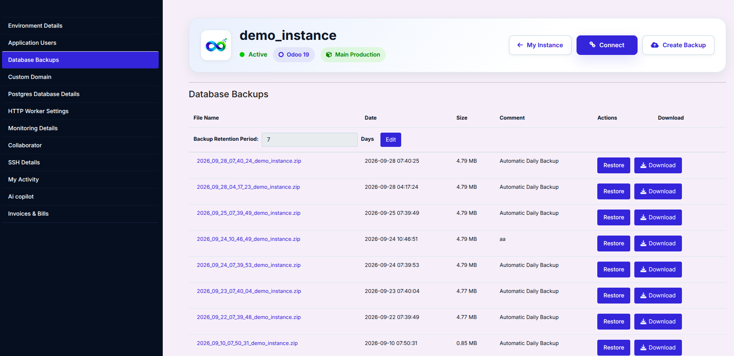The height and width of the screenshot is (356, 734).
Task: Restore the 2026-09-10 07:50:31 backup
Action: pos(614,347)
